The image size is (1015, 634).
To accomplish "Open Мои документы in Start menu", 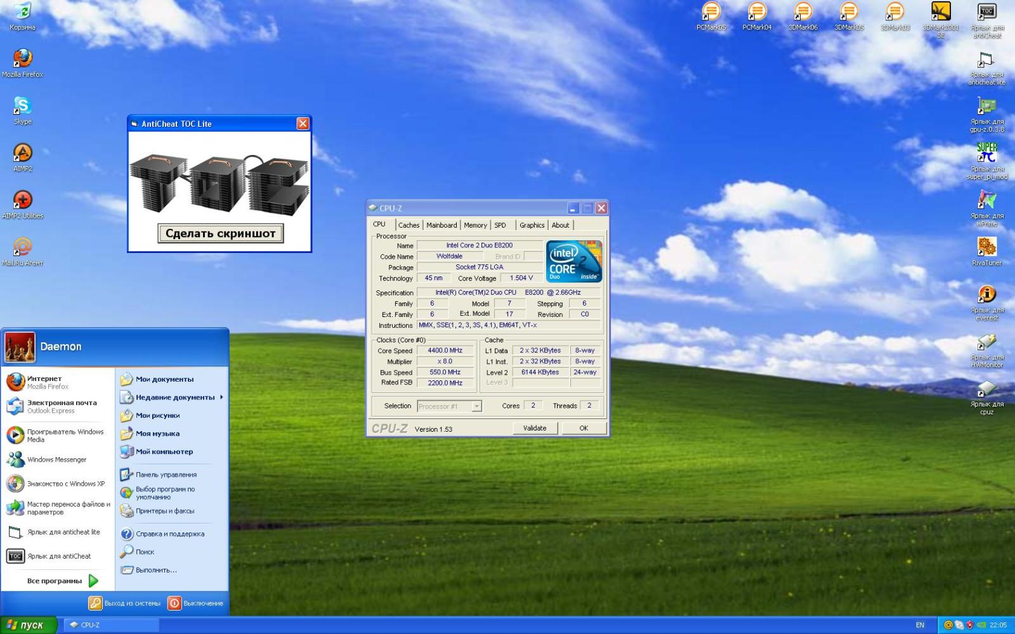I will [171, 379].
